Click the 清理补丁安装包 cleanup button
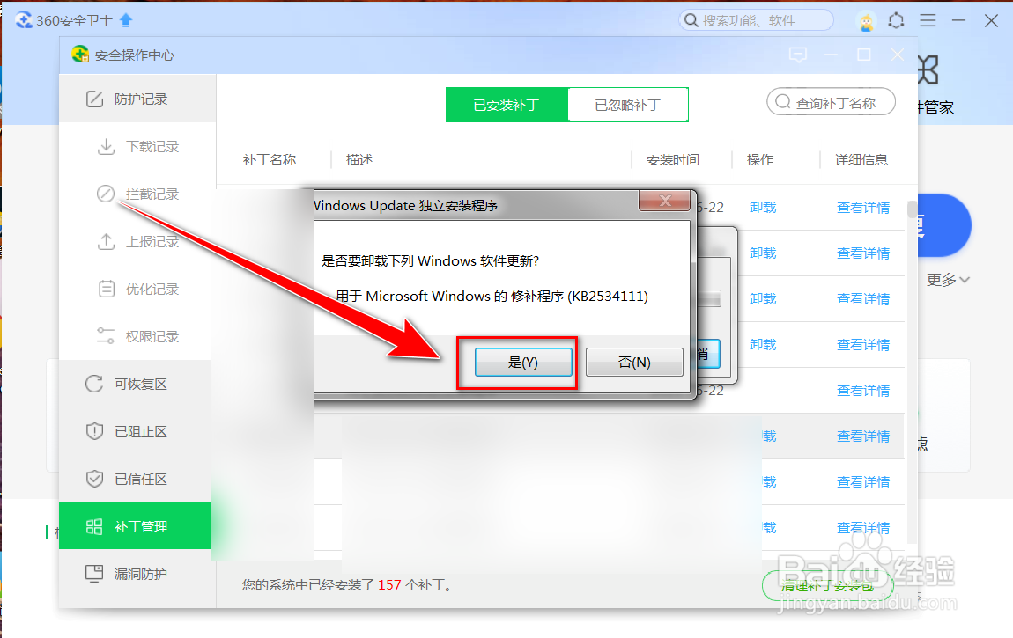 pyautogui.click(x=827, y=585)
